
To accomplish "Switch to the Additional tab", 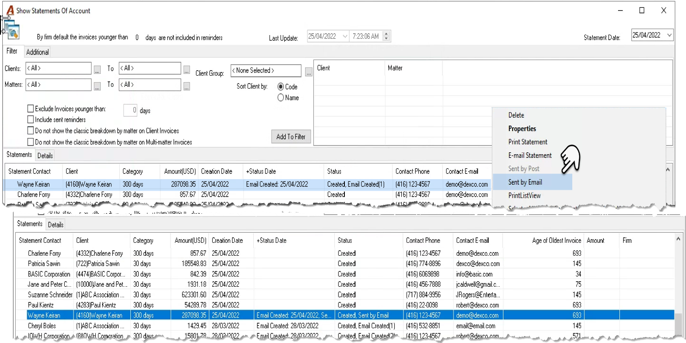I will pos(37,52).
